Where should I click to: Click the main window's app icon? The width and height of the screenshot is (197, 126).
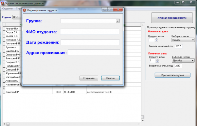(2, 3)
